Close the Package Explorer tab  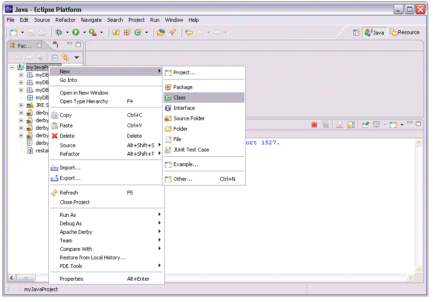(39, 45)
